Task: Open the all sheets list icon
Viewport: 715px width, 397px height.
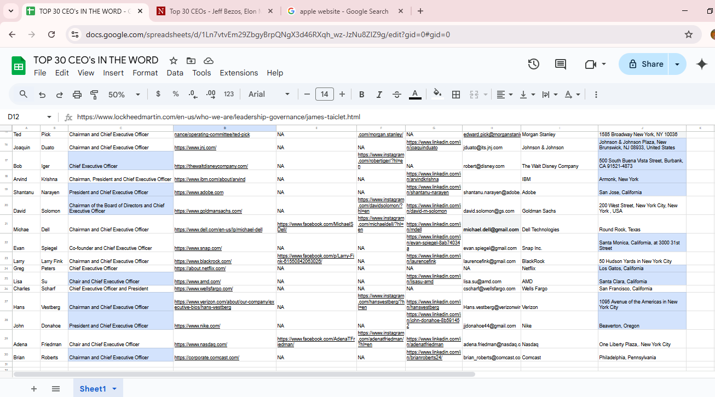Action: (x=56, y=389)
